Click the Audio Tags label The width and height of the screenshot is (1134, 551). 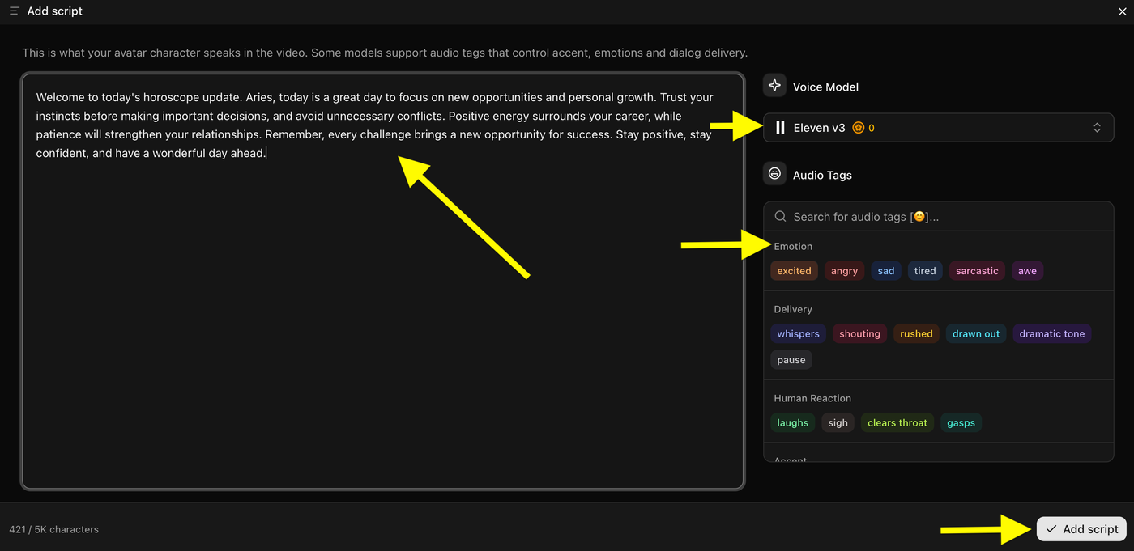click(x=822, y=175)
